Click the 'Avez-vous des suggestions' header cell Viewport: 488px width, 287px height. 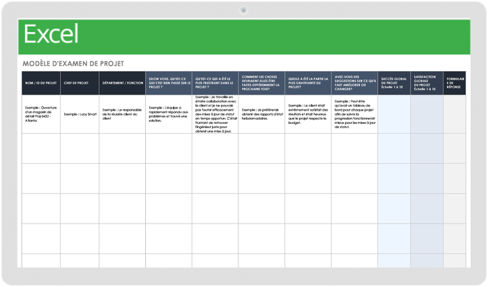[354, 83]
